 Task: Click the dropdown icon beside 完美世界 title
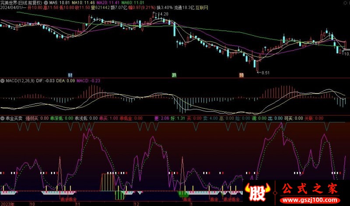coord(46,3)
